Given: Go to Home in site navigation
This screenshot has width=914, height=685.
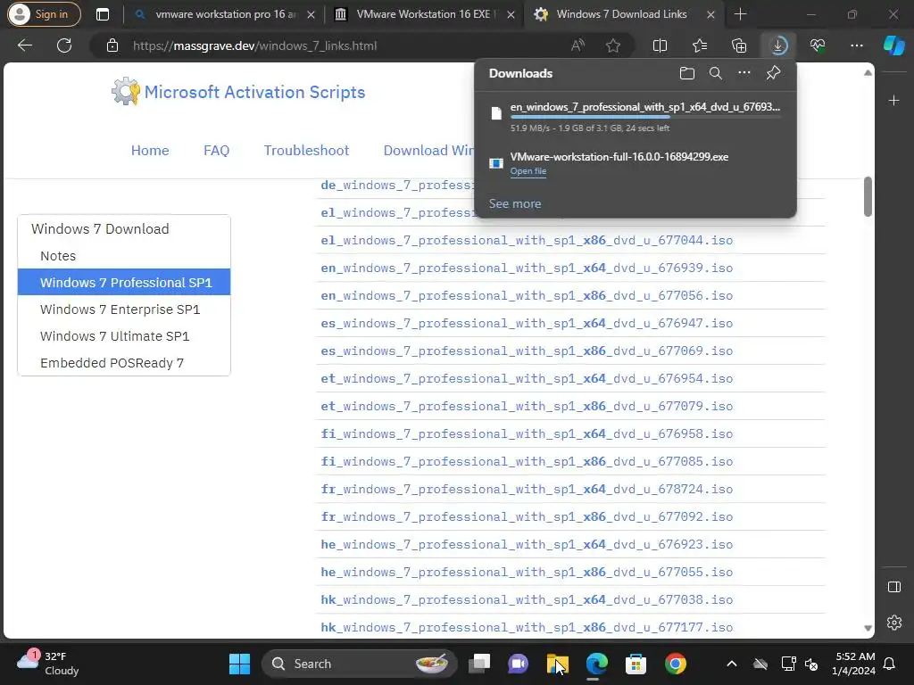Looking at the screenshot, I should [150, 150].
